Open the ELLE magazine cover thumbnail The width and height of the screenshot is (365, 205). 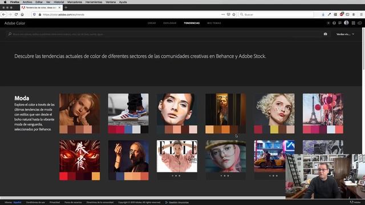click(177, 156)
